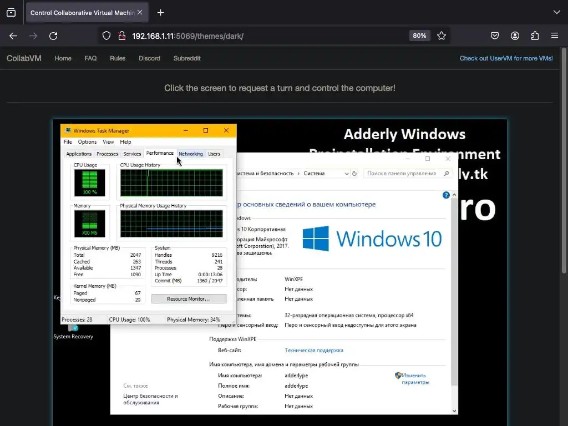Screen dimensions: 568x426
Task: Open the Rules nav link
Action: 118,58
